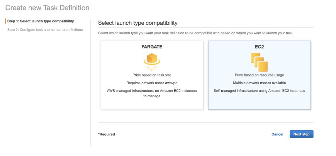
Task: Select the EC2 launch type card
Action: coord(259,75)
